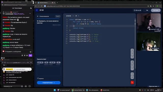Open the font size 20 dropdown
Screen dimensions: 163x92
point(77,16)
